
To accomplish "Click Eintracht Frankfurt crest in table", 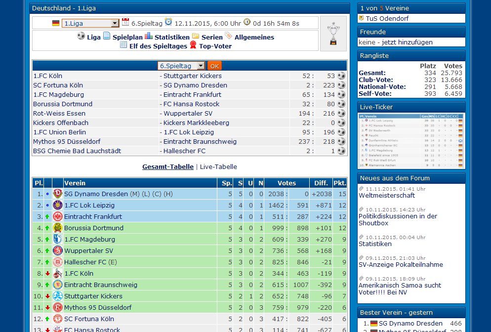I will point(58,216).
